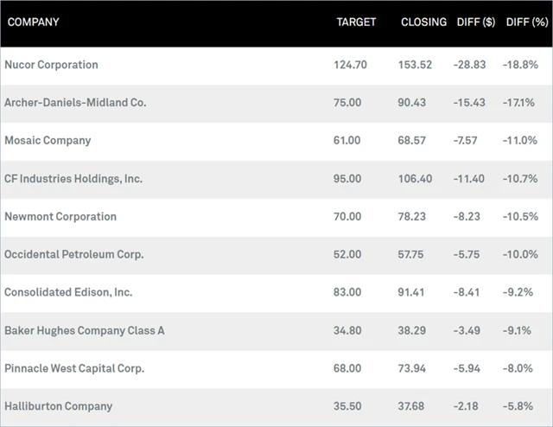
Task: Click Halliburton's -5.8% difference value
Action: click(x=520, y=406)
